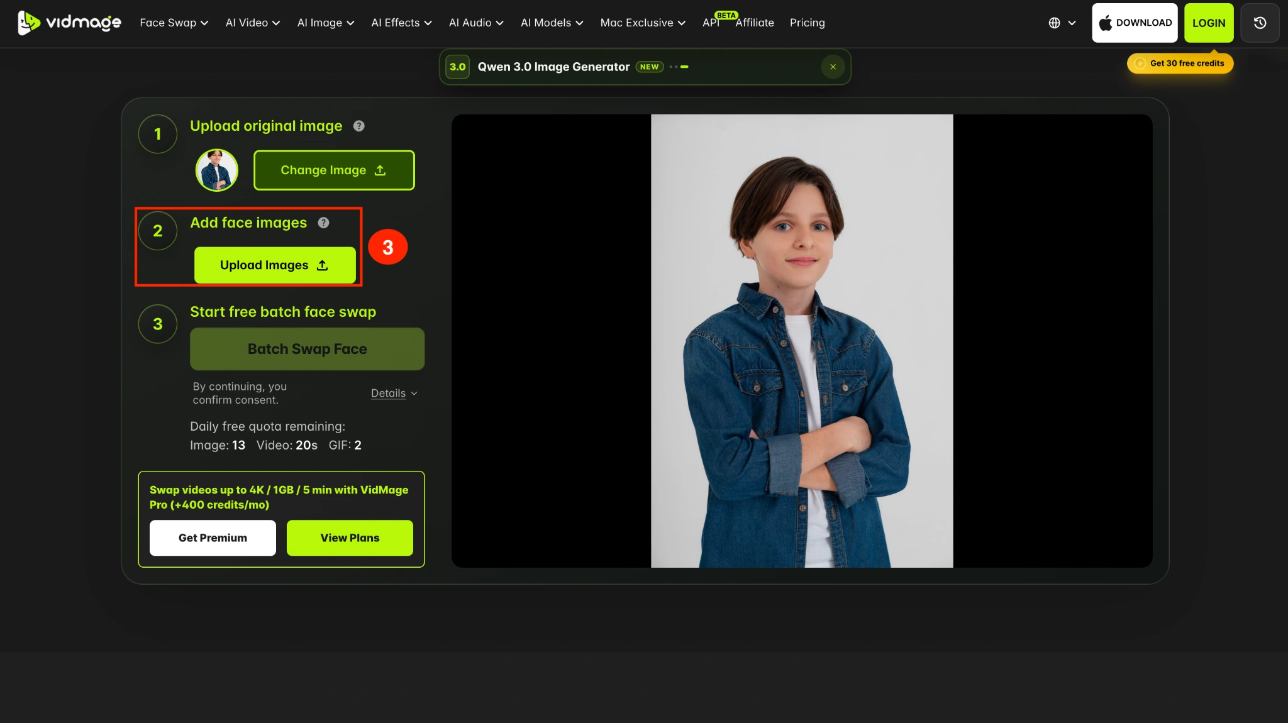Click the Batch Swap Face button
Screen dimensions: 1288x723
click(307, 349)
